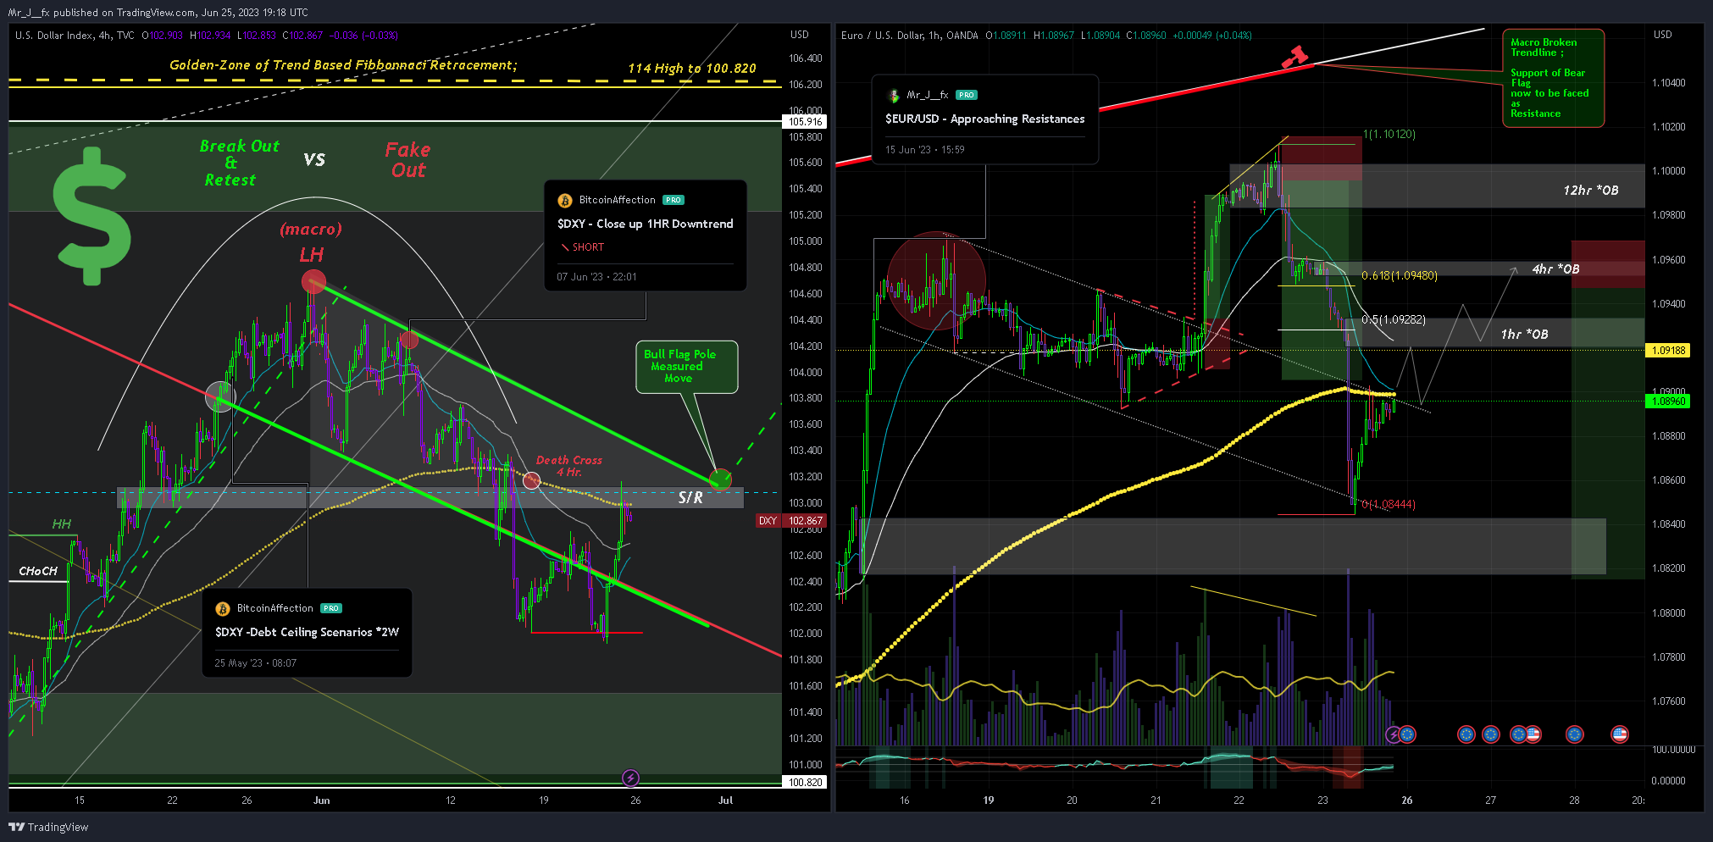Screen dimensions: 1713x842
Task: Click the BitcoinAffection name on the Downtrend card
Action: [x=618, y=200]
